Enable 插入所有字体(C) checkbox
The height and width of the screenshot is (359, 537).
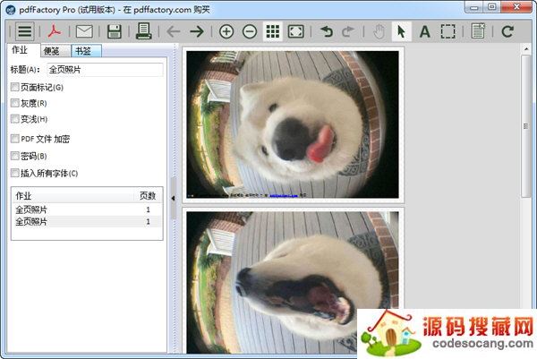click(x=14, y=173)
